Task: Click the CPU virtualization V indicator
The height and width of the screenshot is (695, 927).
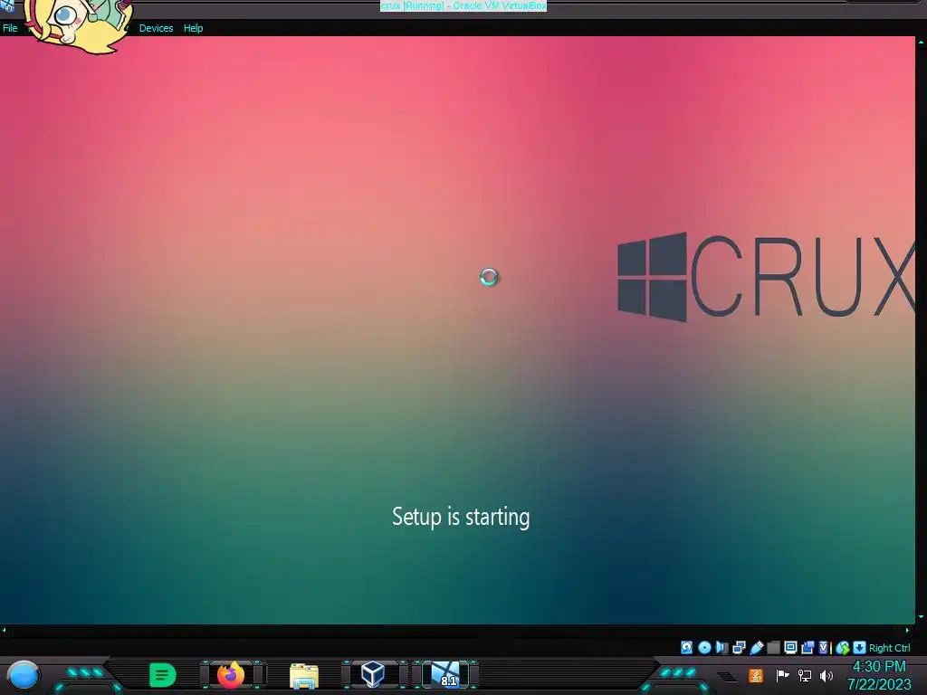Action: [x=824, y=648]
